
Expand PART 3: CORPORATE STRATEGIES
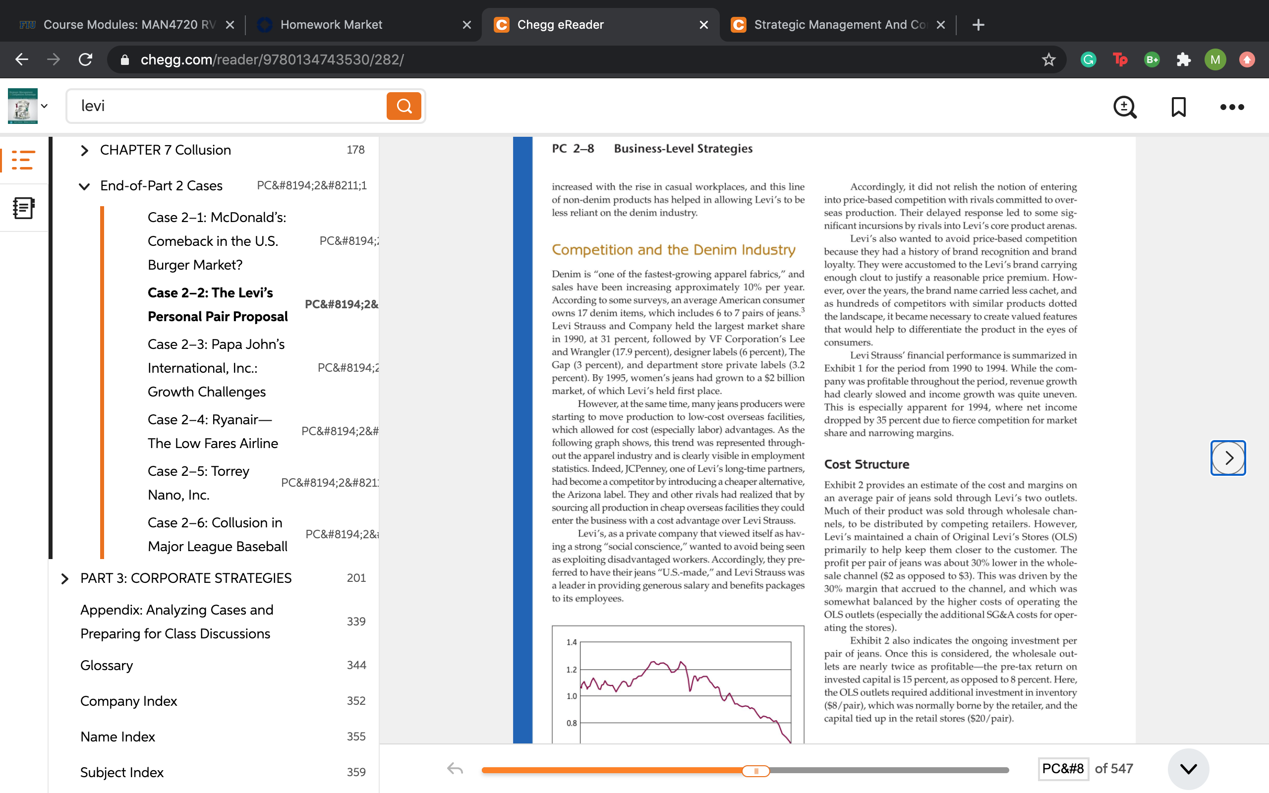(64, 578)
